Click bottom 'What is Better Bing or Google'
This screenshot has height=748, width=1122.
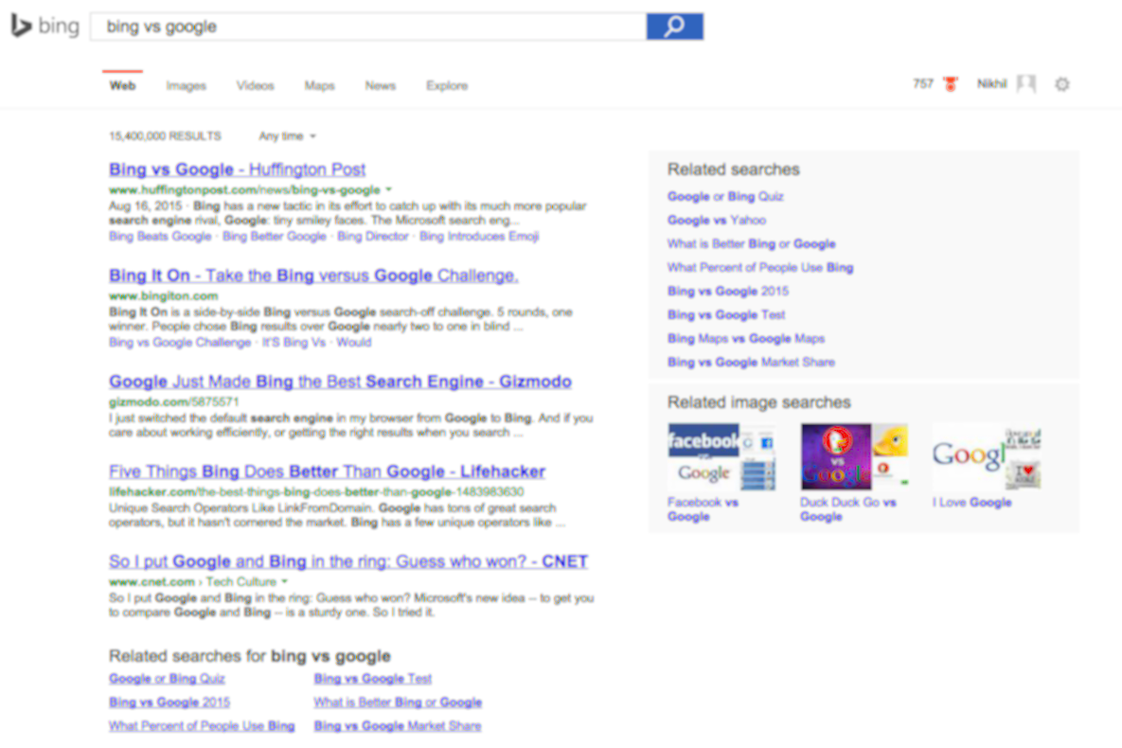click(x=398, y=702)
